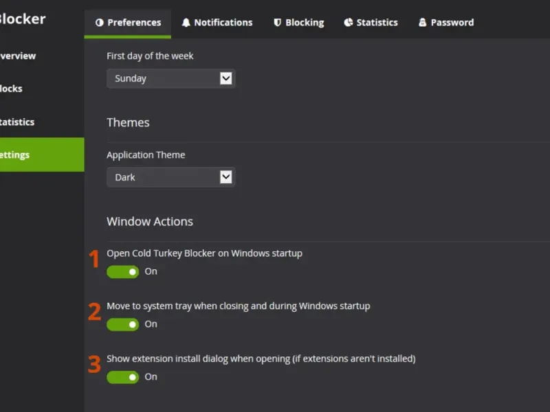Click the Notifications bell icon
This screenshot has height=412, width=550.
click(186, 23)
